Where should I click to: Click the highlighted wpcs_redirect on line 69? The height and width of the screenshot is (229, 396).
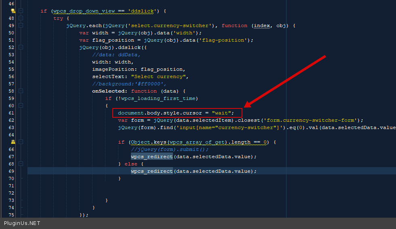[x=152, y=171]
